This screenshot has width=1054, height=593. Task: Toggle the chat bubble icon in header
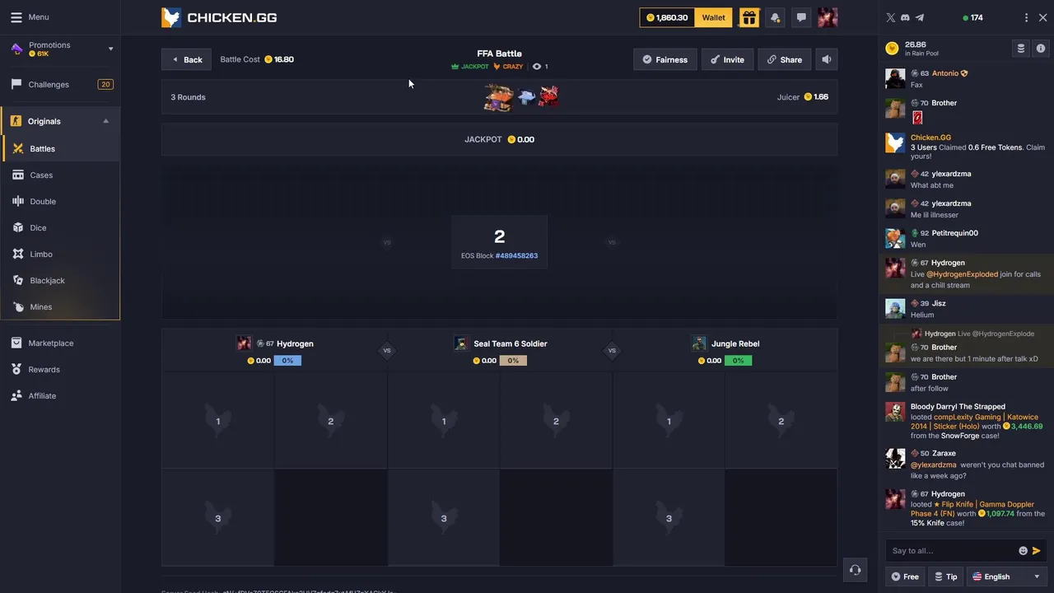click(x=801, y=17)
